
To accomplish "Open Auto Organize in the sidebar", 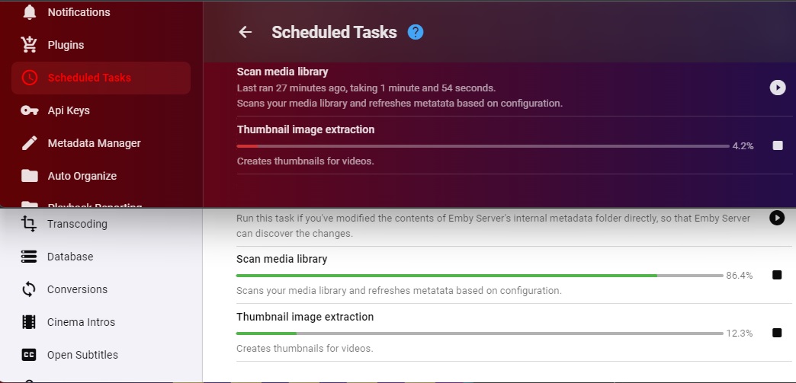I will 82,176.
